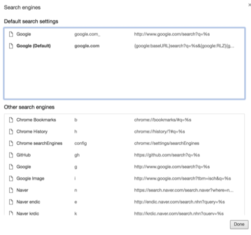
Task: Click the 'config' keyword of Chrome searchEngines
Action: coord(81,143)
